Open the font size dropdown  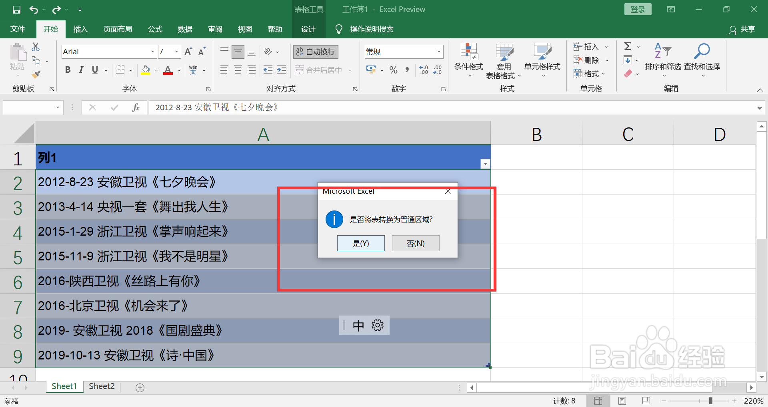coord(176,52)
